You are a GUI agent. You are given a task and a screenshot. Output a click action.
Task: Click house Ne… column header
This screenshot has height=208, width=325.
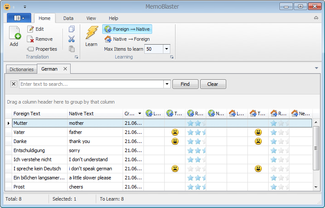coord(301,114)
